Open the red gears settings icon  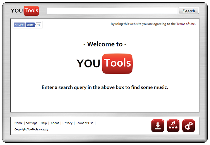(x=188, y=126)
